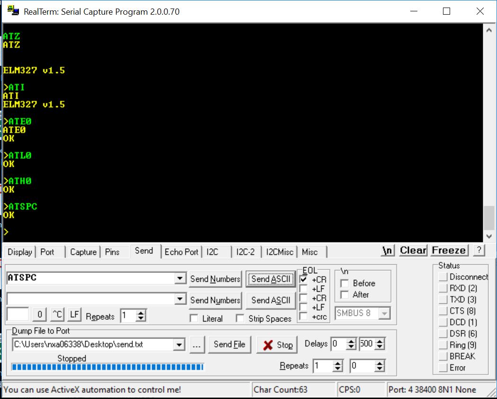The image size is (497, 399).
Task: Click the 0 byte send button
Action: (x=40, y=314)
